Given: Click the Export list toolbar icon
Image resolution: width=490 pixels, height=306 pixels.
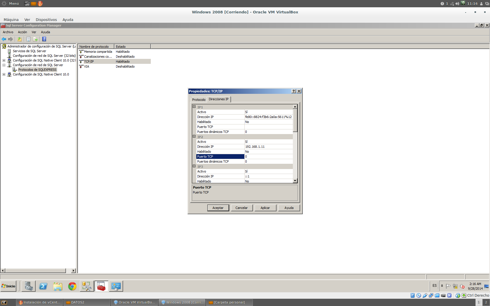Looking at the screenshot, I should pyautogui.click(x=35, y=39).
